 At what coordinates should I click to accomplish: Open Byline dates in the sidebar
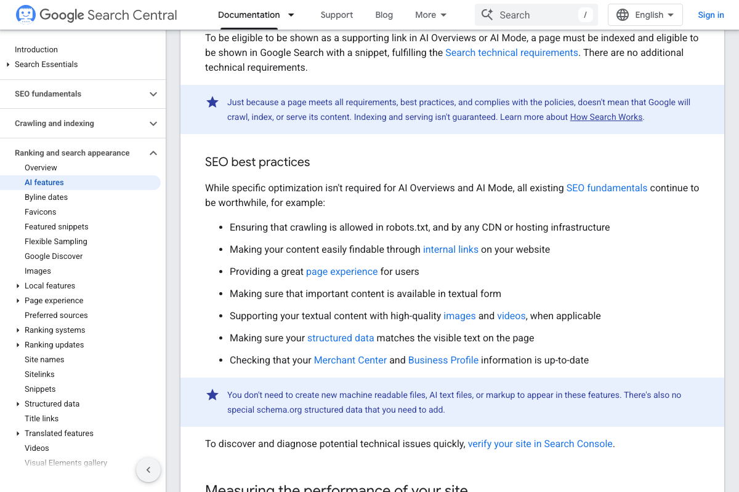click(x=46, y=197)
